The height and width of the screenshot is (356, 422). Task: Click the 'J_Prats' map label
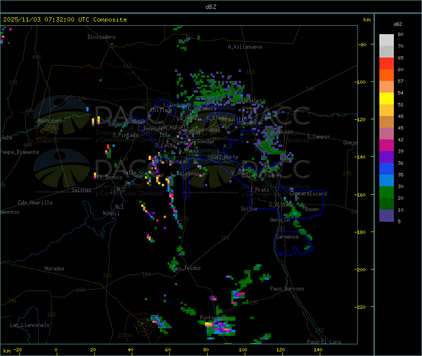tap(259, 190)
